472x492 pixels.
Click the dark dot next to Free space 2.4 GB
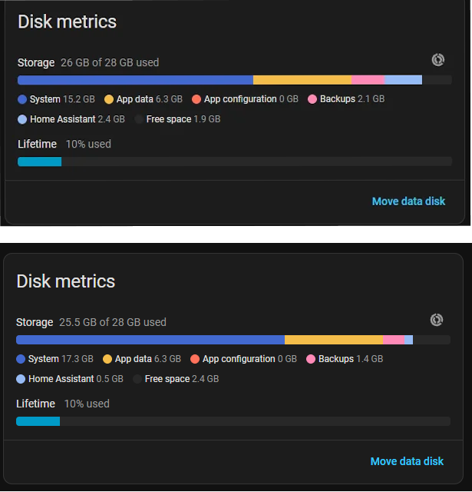(137, 379)
